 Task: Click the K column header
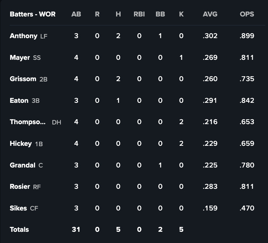click(x=181, y=14)
